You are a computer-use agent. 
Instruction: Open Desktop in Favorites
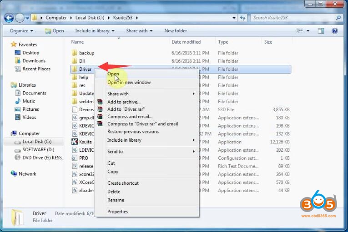pos(30,53)
